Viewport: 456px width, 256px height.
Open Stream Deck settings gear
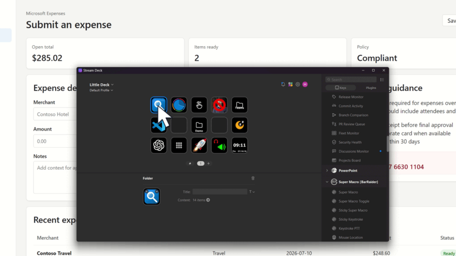click(297, 84)
